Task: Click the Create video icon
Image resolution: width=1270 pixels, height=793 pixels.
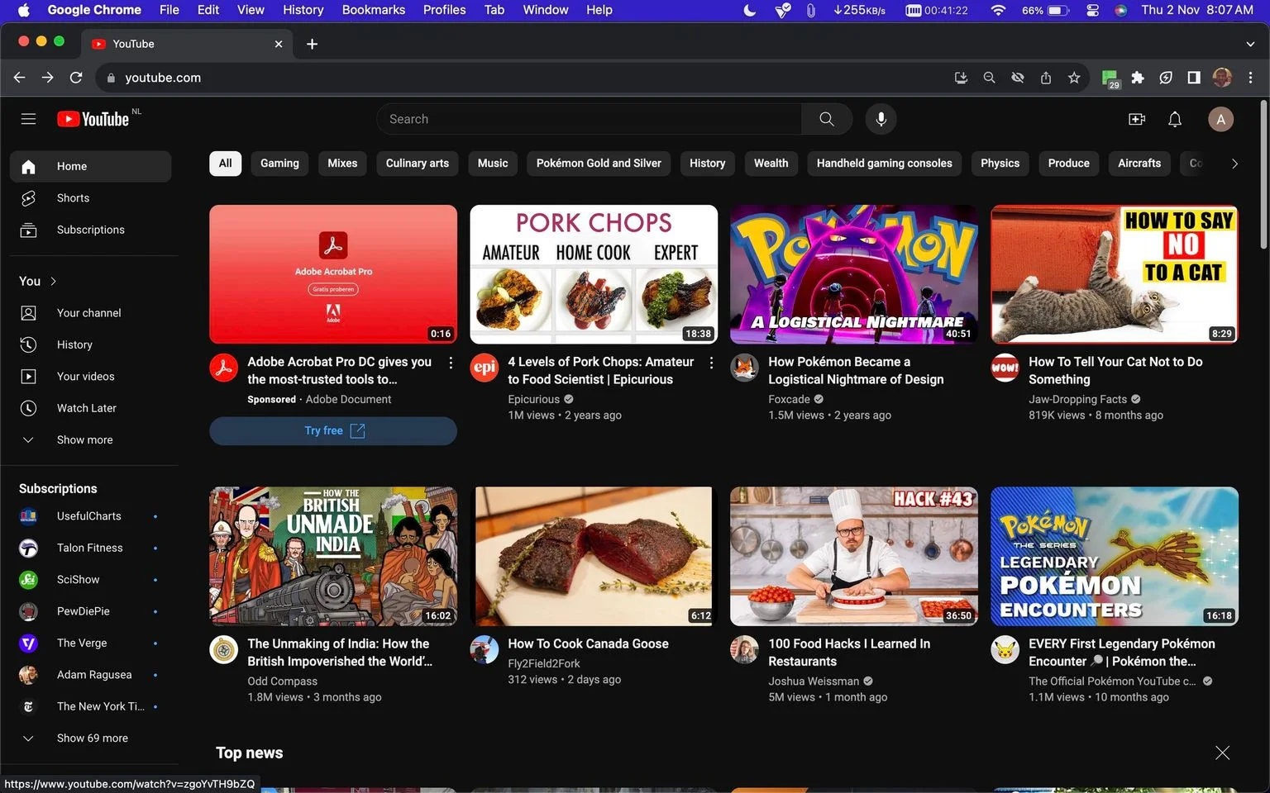Action: 1137,119
